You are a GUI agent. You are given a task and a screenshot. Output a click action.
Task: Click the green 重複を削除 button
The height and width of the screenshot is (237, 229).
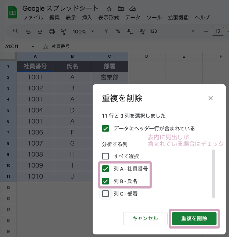[194, 218]
